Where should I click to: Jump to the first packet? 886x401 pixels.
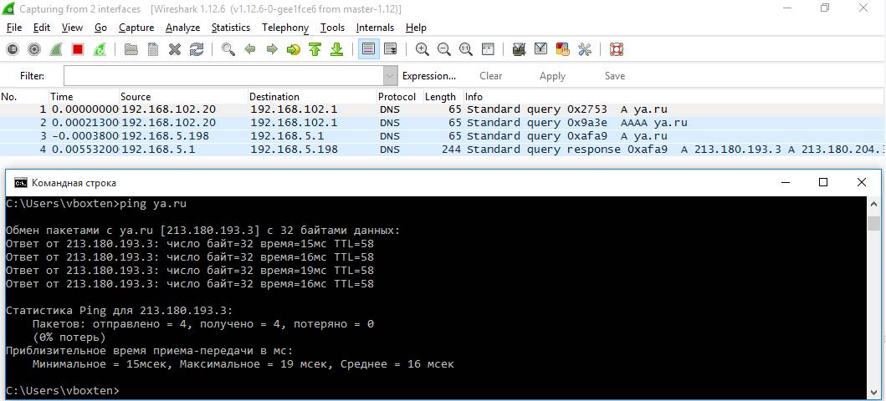coord(315,49)
